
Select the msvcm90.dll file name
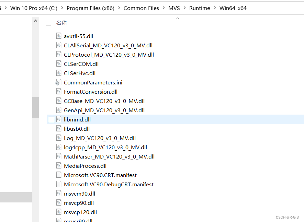pyautogui.click(x=79, y=194)
